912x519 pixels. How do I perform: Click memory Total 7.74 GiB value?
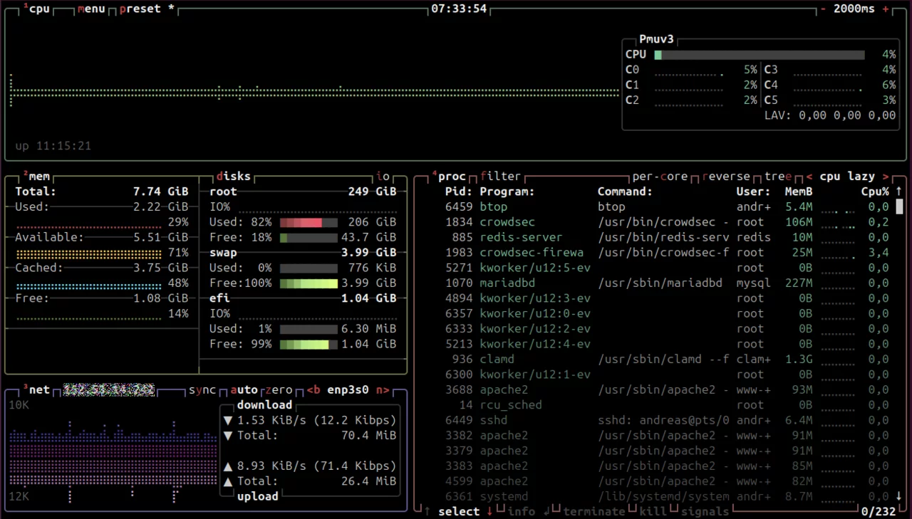pyautogui.click(x=160, y=192)
